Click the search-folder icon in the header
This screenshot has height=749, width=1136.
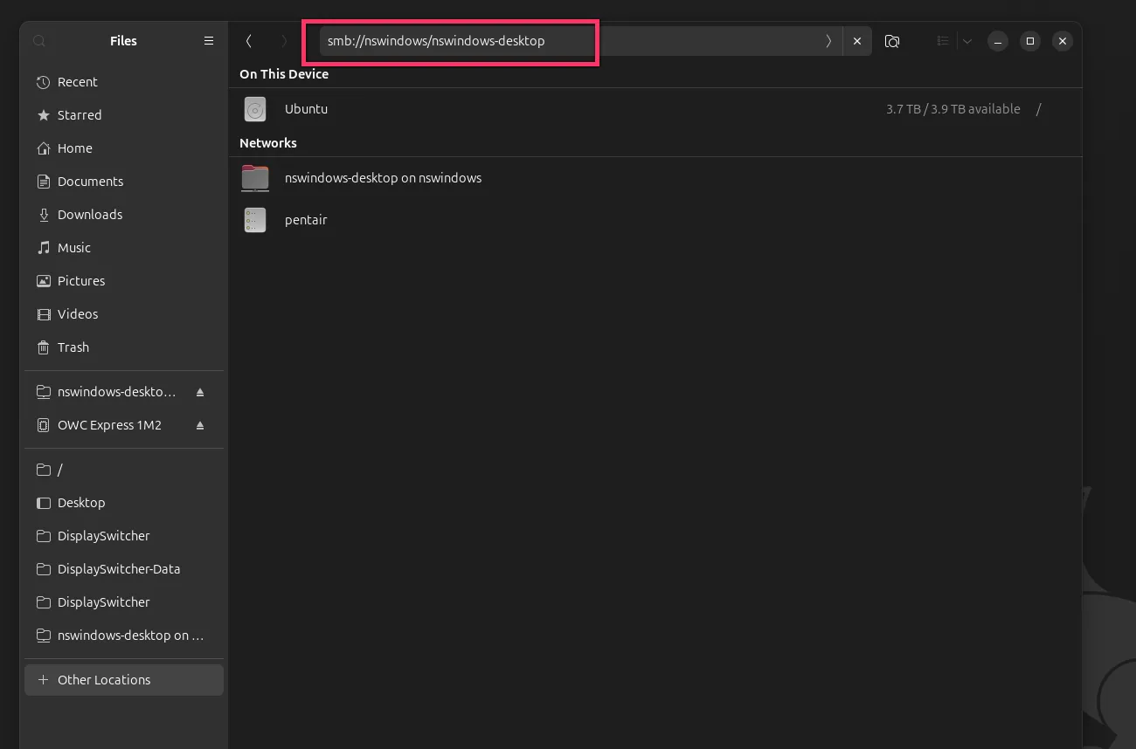(x=892, y=41)
